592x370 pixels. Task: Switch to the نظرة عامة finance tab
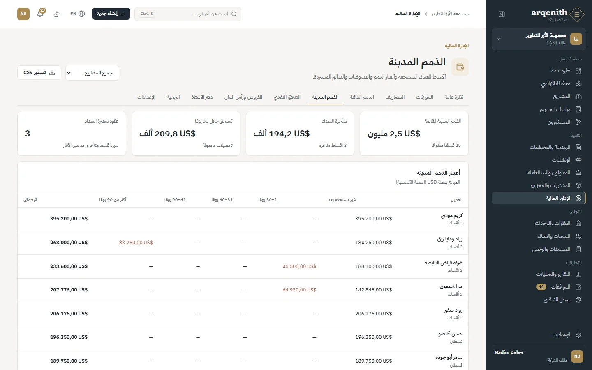pyautogui.click(x=454, y=97)
